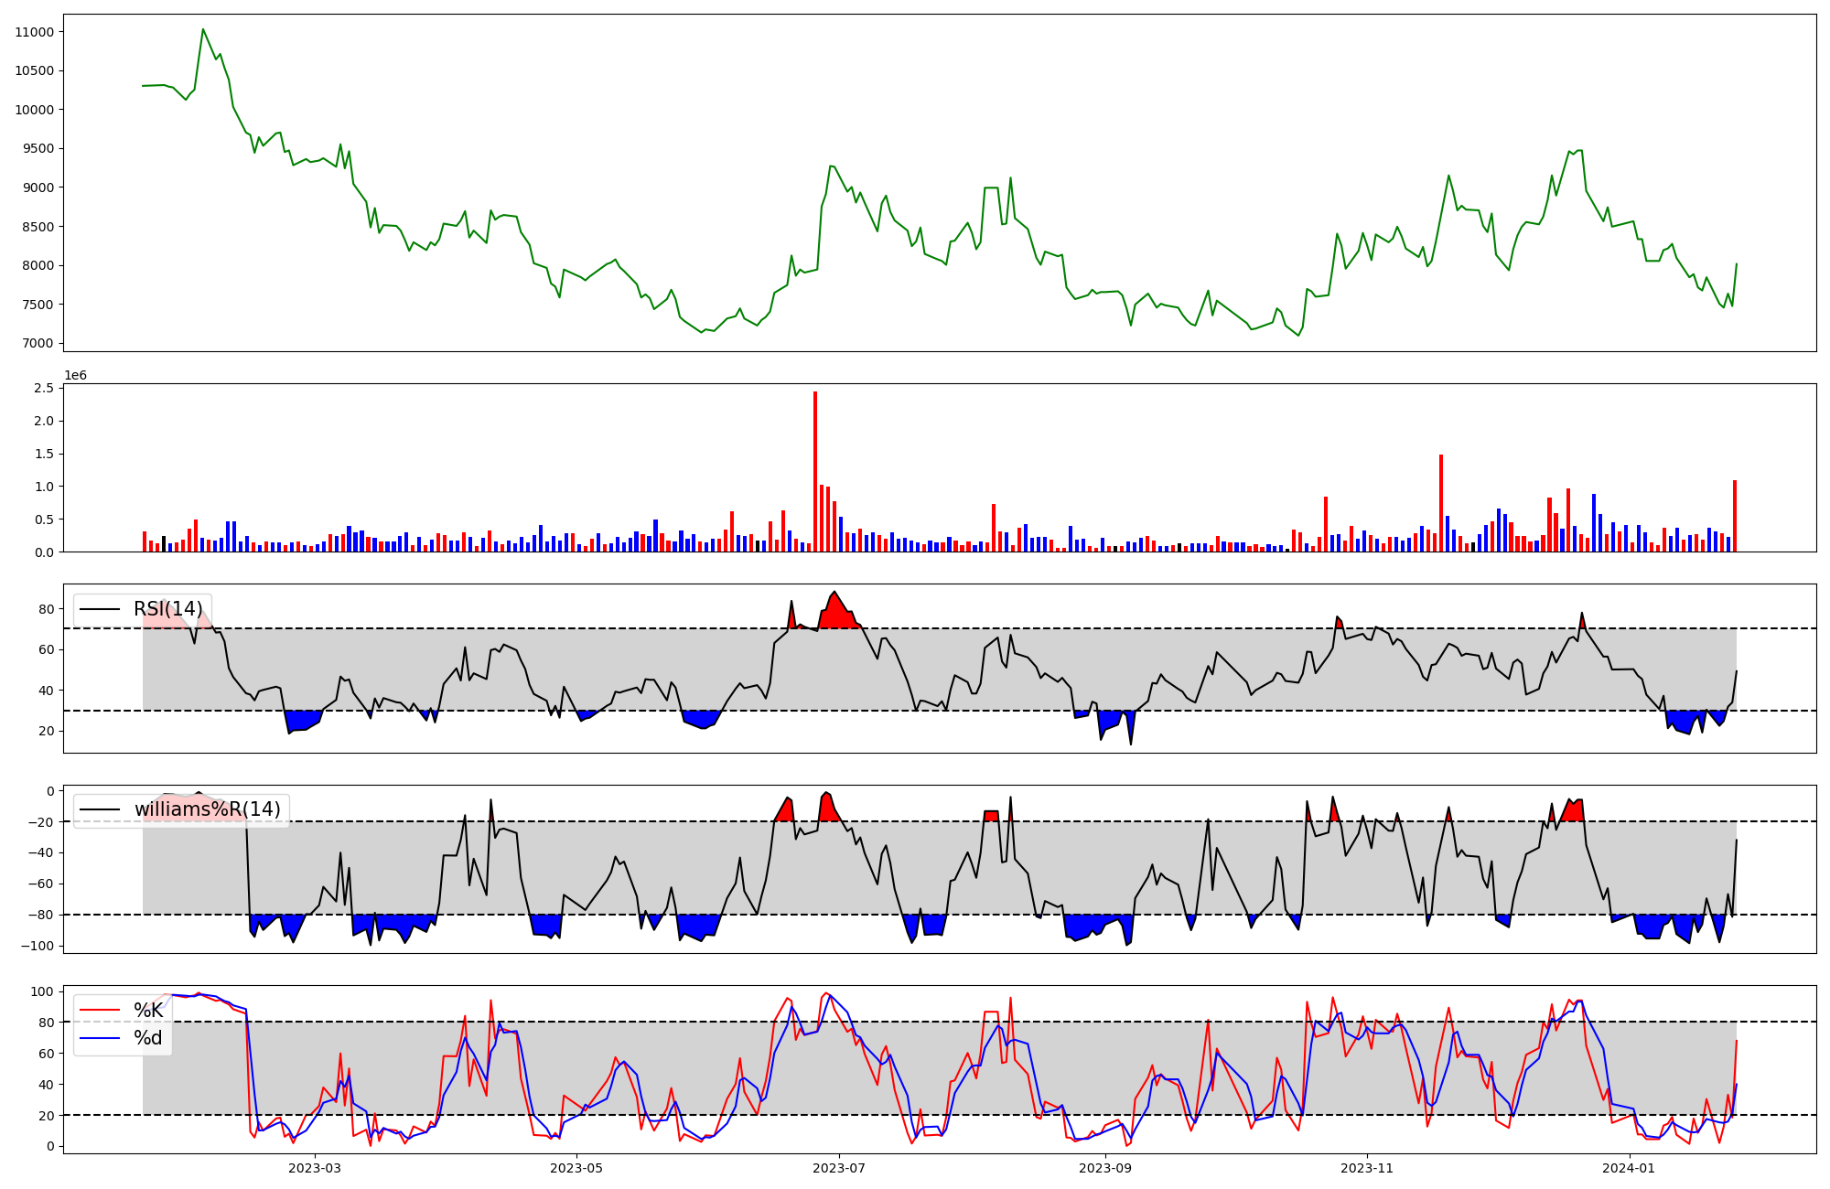Click the -20 Williams axis label
Screen dimensions: 1830x1189
point(41,821)
